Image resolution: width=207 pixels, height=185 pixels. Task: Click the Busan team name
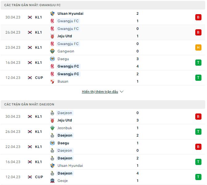coord(63,81)
